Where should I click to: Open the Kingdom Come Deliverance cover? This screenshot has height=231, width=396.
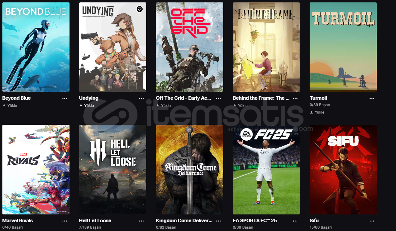pyautogui.click(x=190, y=170)
